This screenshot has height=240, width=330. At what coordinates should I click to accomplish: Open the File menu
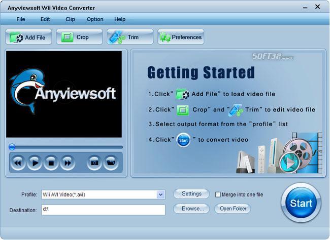(x=21, y=19)
